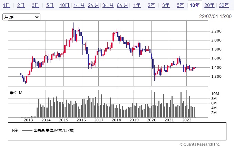The width and height of the screenshot is (234, 148).
Task: Click the 出来高 単位:(M株/口/枚) legend text
Action: coord(54,130)
